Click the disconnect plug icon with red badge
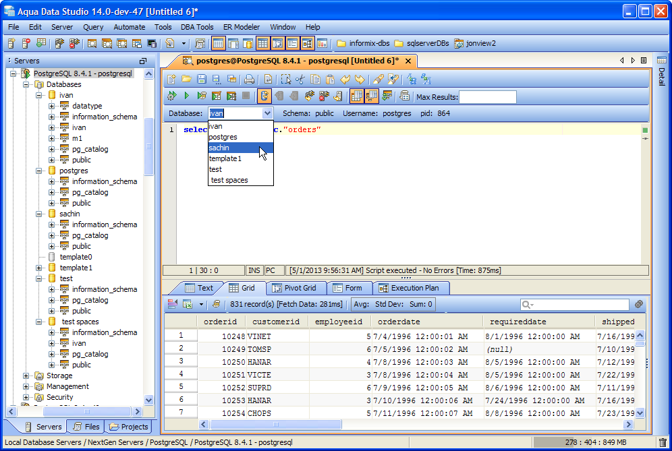This screenshot has height=451, width=672. click(x=324, y=96)
